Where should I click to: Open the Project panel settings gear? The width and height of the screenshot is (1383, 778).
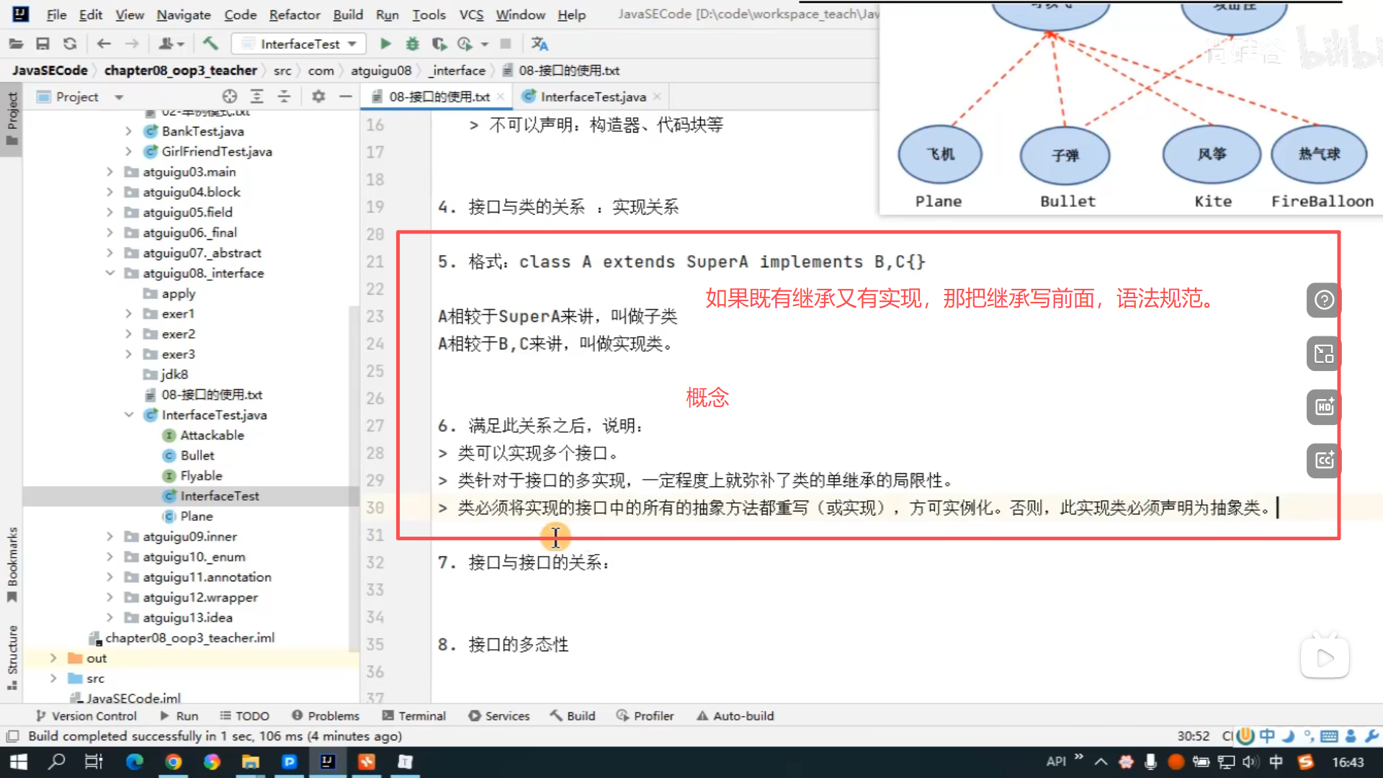[x=318, y=97]
